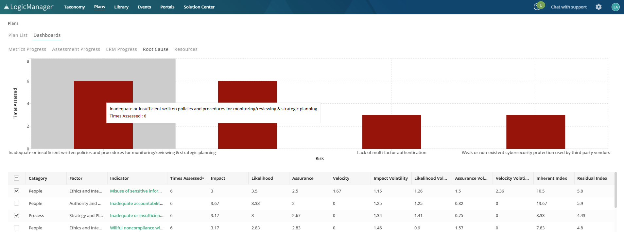624x232 pixels.
Task: Open the Solution Center menu
Action: (199, 7)
